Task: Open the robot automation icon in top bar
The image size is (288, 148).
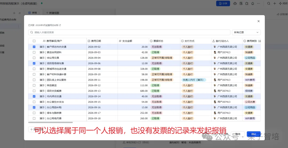Action: point(235,3)
